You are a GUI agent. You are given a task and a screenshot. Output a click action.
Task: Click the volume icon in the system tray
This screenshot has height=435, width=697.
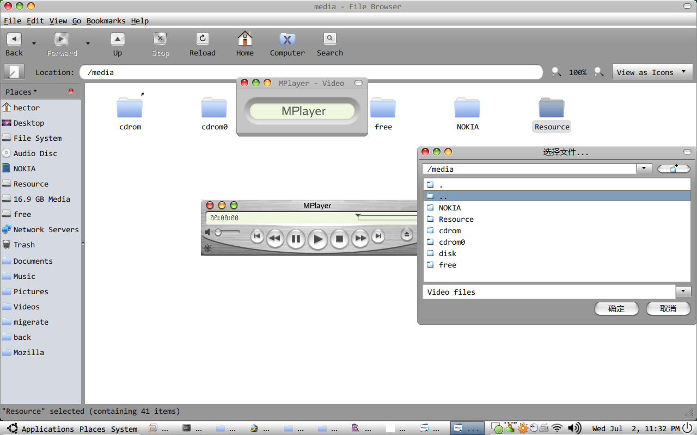(x=574, y=428)
